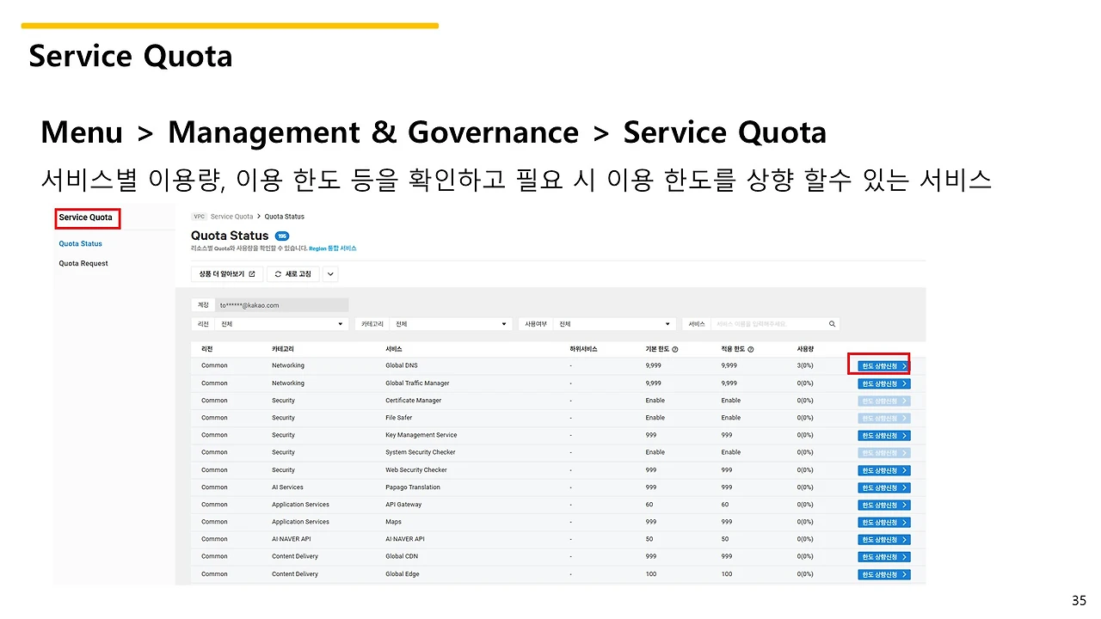The width and height of the screenshot is (1101, 619).
Task: Select the Global Edge service cell
Action: click(x=403, y=574)
